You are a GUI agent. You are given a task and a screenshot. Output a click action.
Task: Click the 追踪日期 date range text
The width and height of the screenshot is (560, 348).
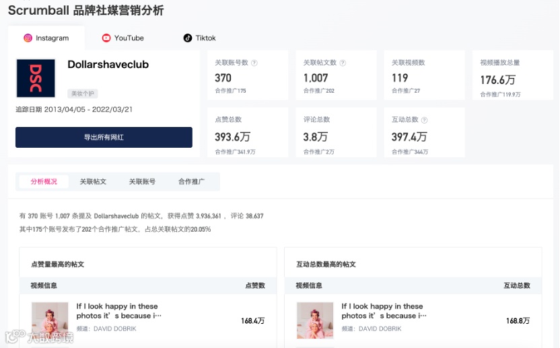(x=74, y=110)
